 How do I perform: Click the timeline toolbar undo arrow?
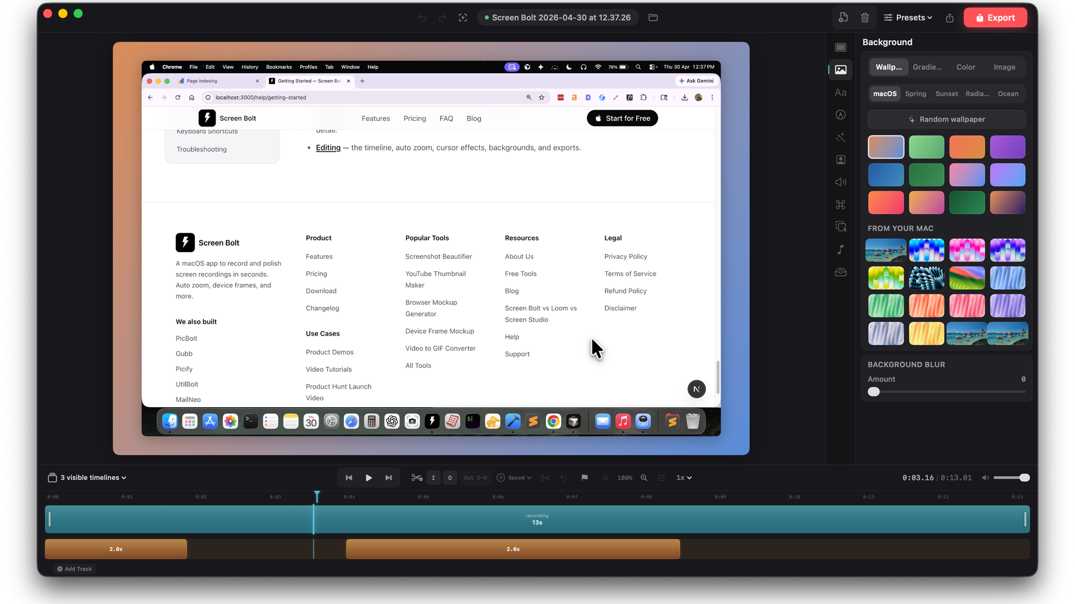pos(564,478)
